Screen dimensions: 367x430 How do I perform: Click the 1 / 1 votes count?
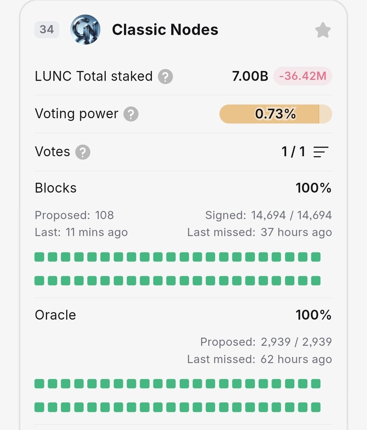[x=293, y=152]
